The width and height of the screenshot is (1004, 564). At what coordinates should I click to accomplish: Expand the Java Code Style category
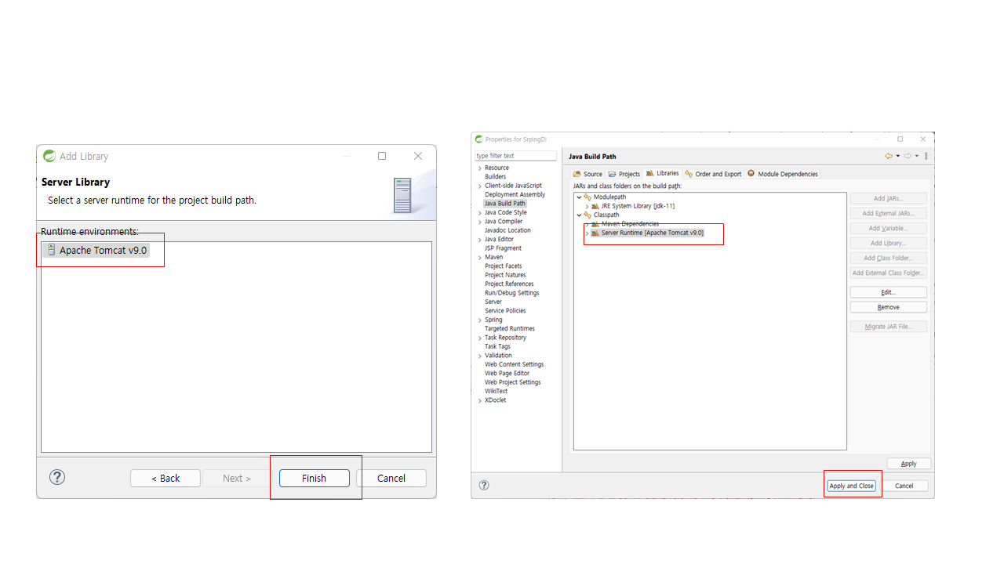click(480, 212)
